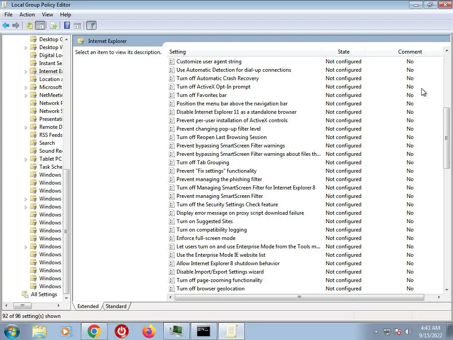This screenshot has height=340, width=453.
Task: Expand the Tablet PC tree node arrow
Action: point(26,159)
